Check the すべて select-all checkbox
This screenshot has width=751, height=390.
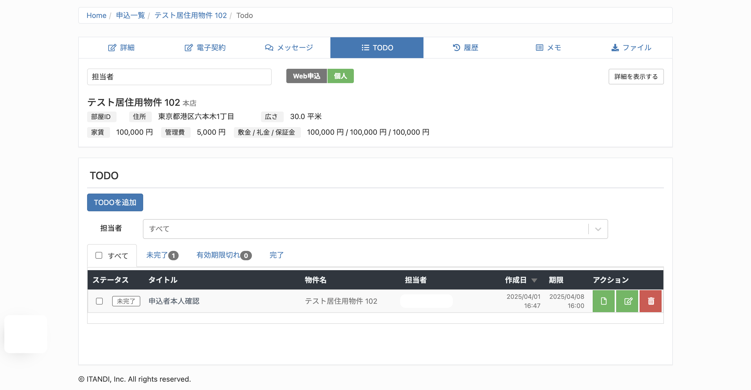99,255
